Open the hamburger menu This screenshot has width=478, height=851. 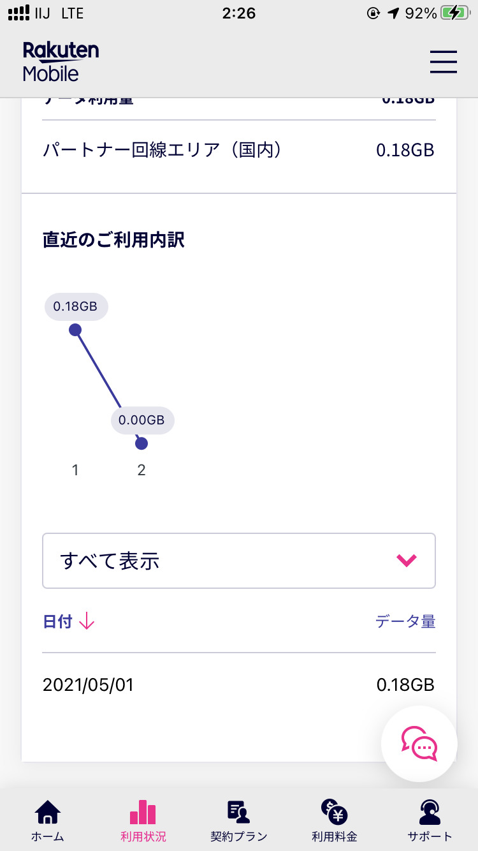[444, 62]
